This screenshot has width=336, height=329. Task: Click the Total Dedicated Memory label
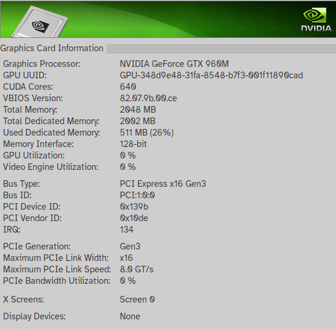(51, 121)
